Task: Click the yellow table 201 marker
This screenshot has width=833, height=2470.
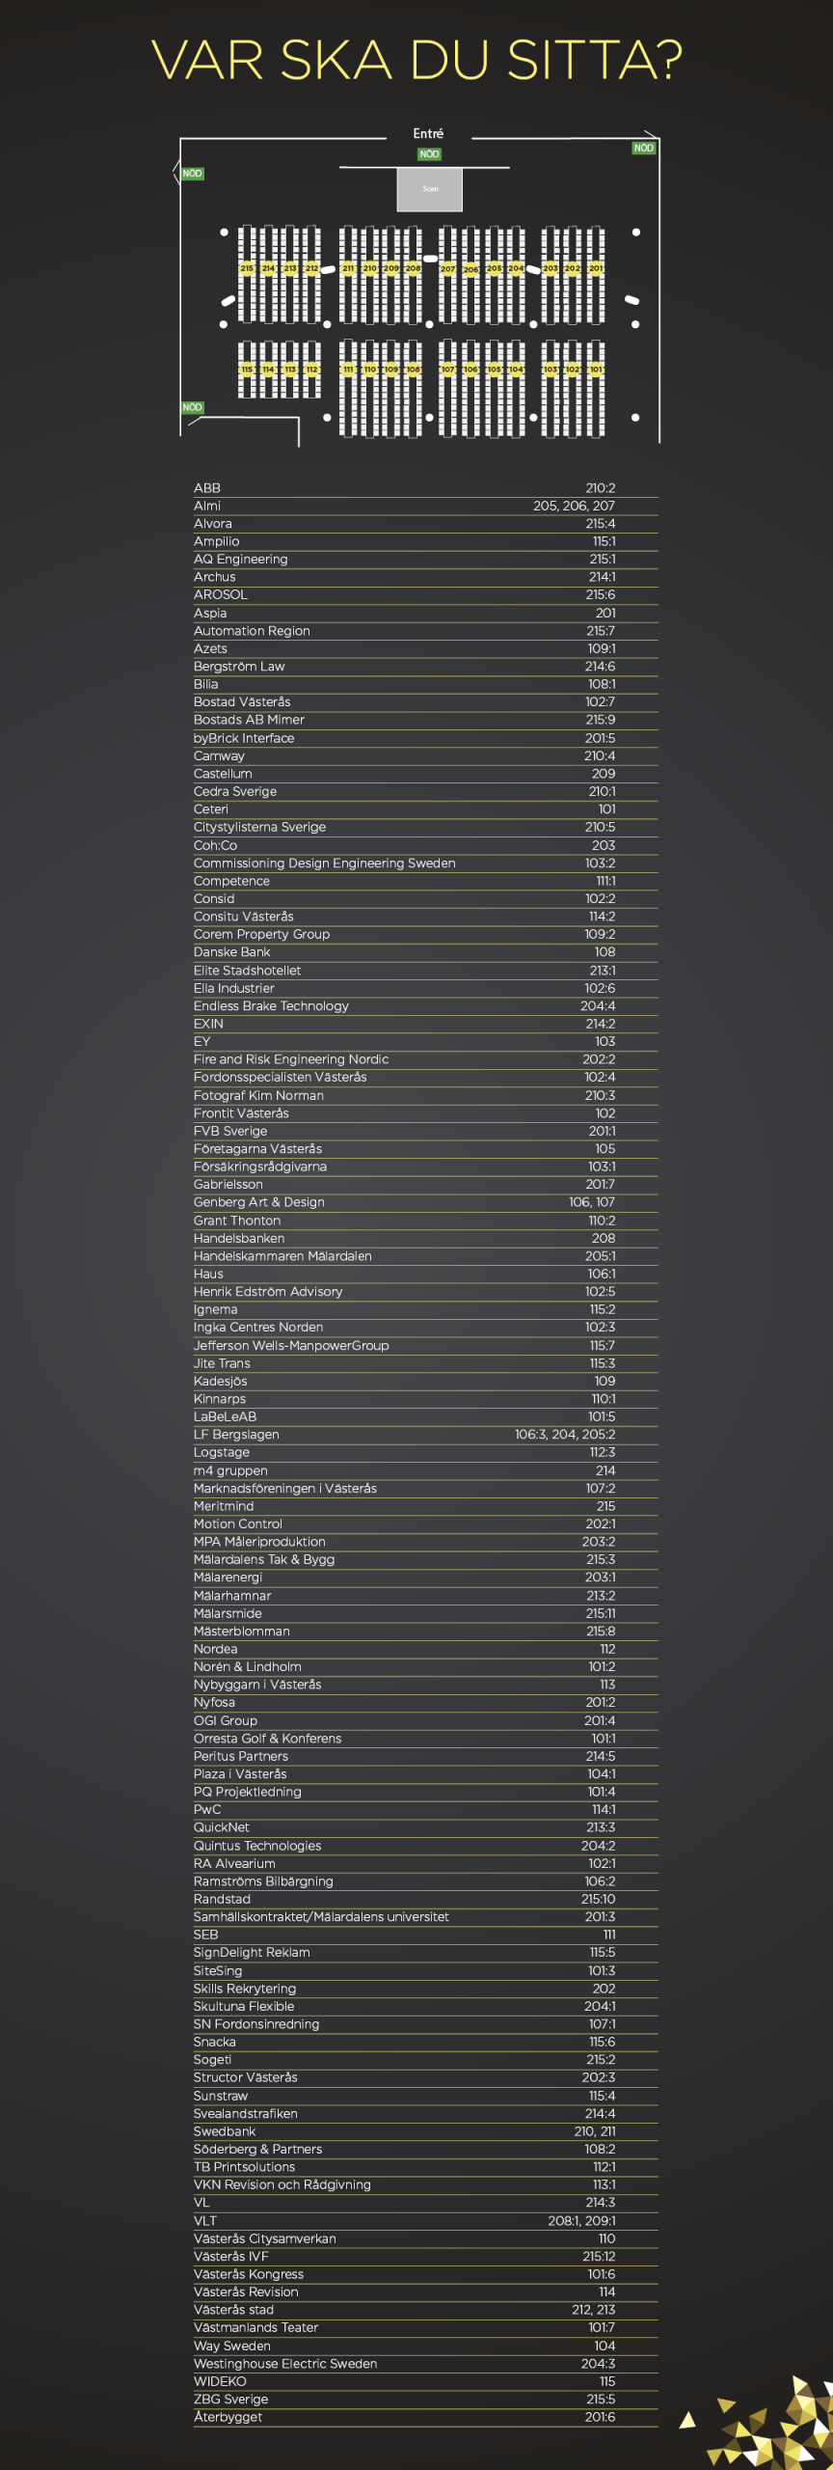Action: click(596, 268)
